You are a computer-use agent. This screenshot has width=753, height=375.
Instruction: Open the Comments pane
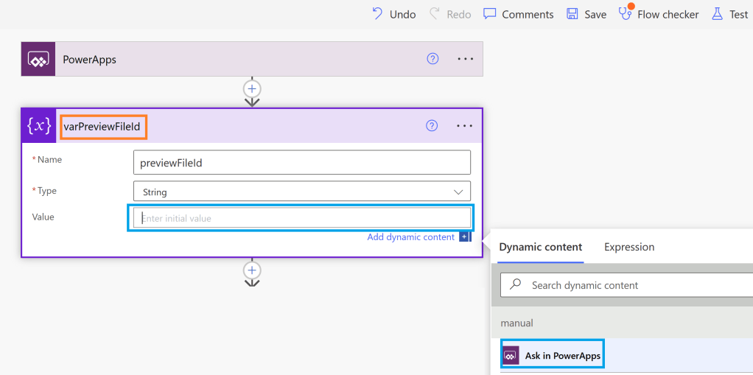pos(518,14)
